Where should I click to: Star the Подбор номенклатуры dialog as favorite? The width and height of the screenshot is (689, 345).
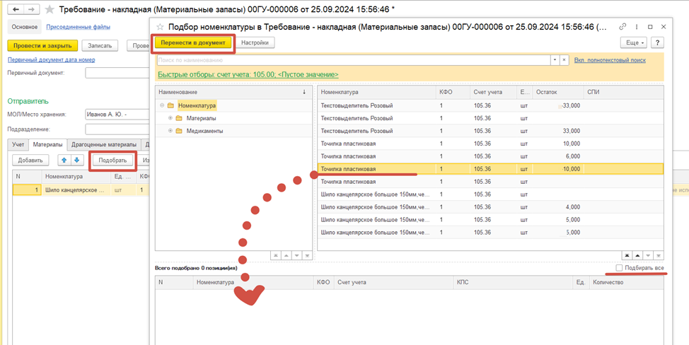point(161,27)
